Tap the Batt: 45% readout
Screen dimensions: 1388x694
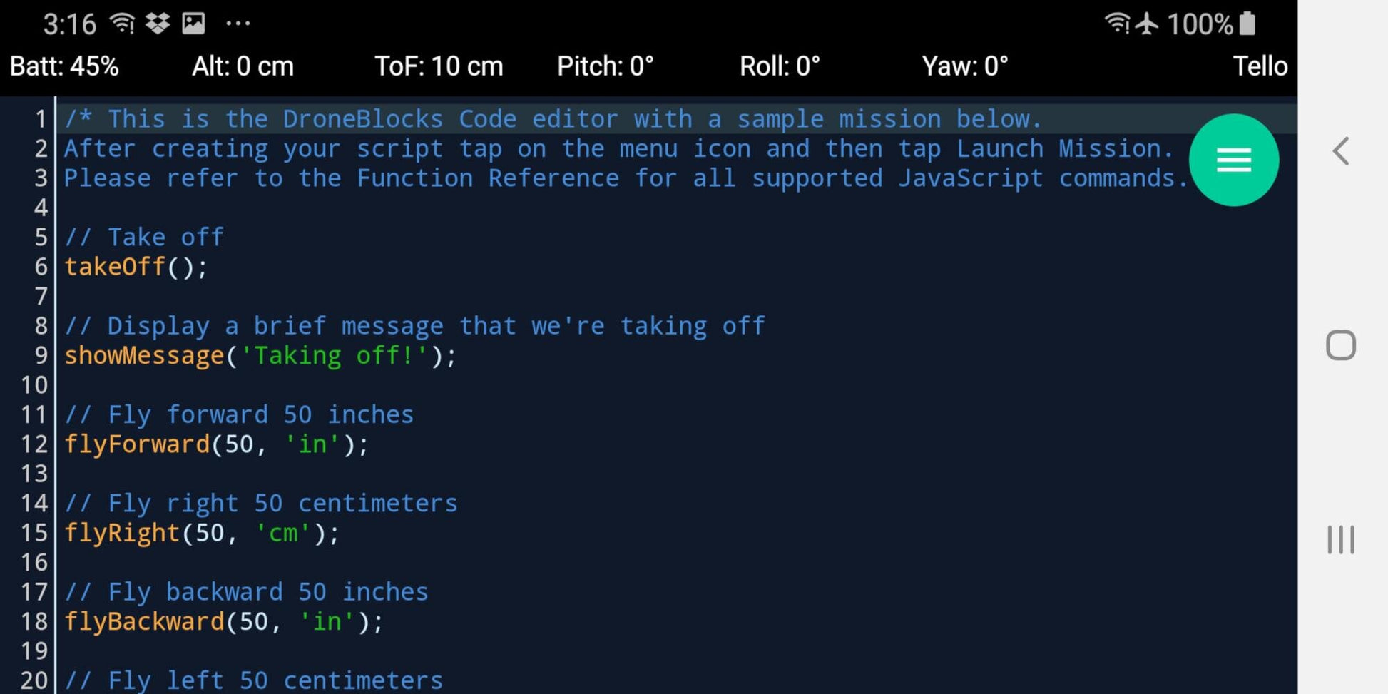click(64, 66)
